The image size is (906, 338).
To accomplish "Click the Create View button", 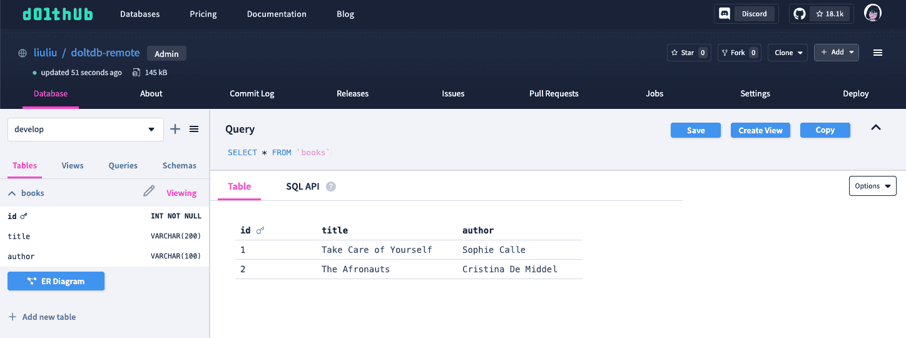I will pyautogui.click(x=760, y=130).
